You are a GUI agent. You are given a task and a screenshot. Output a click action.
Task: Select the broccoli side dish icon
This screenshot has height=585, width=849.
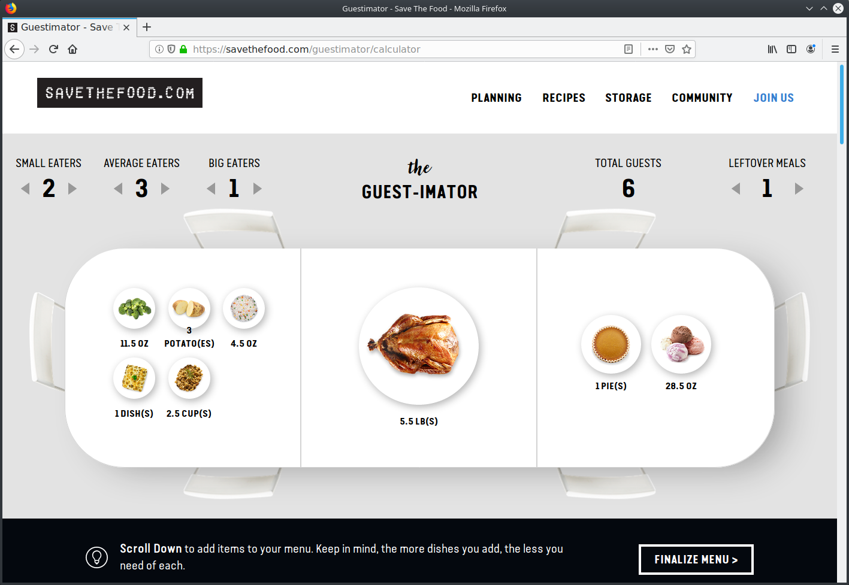click(x=134, y=309)
